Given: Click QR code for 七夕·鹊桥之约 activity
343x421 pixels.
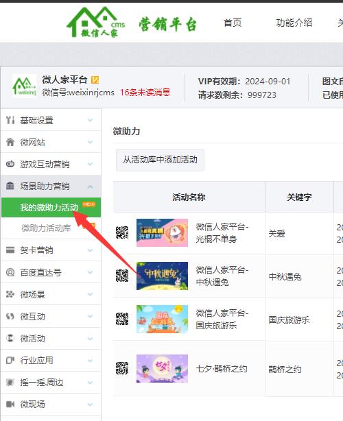Looking at the screenshot, I should [x=122, y=368].
